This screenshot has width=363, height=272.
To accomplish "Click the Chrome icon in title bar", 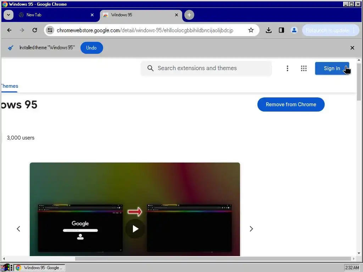I will click(5, 4).
